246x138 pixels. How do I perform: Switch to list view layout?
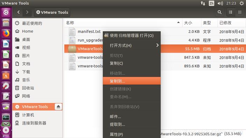231,12
